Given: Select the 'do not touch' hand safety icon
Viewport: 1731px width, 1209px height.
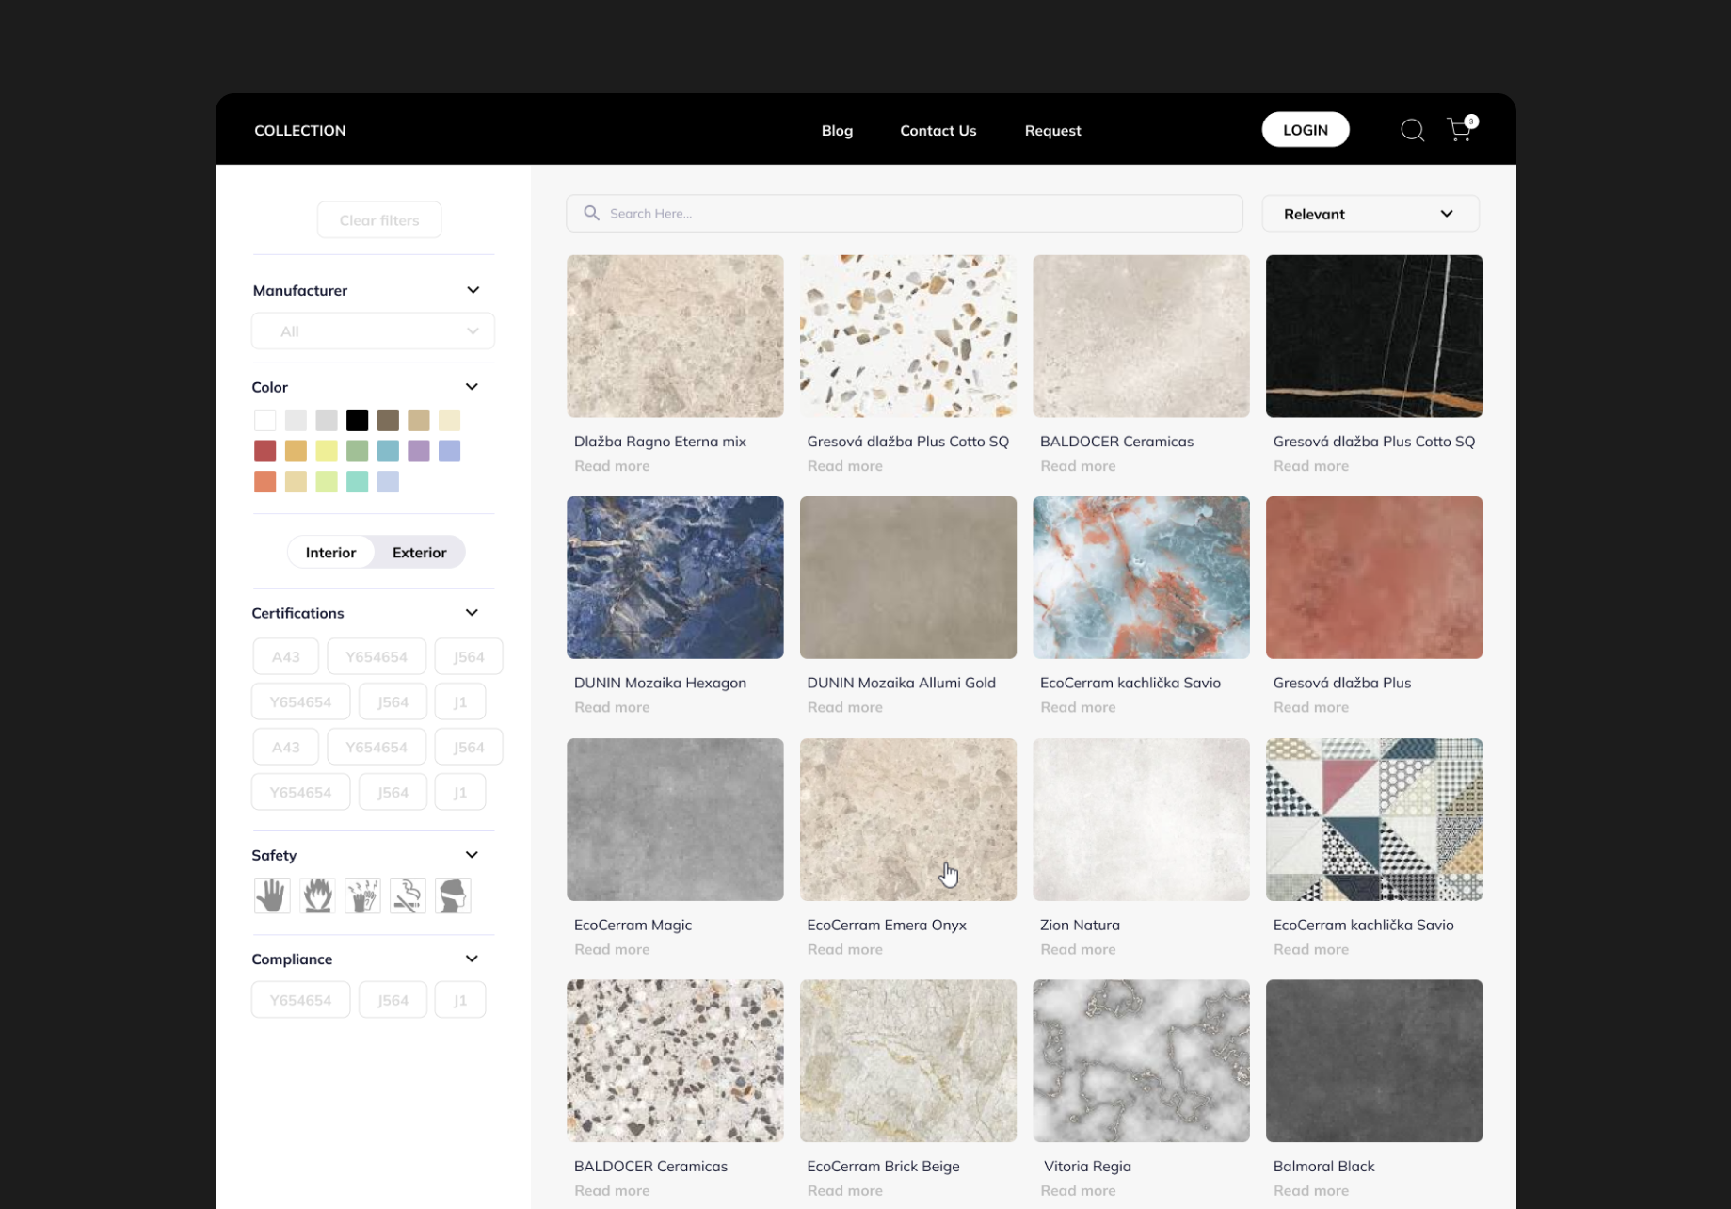Looking at the screenshot, I should (x=272, y=895).
